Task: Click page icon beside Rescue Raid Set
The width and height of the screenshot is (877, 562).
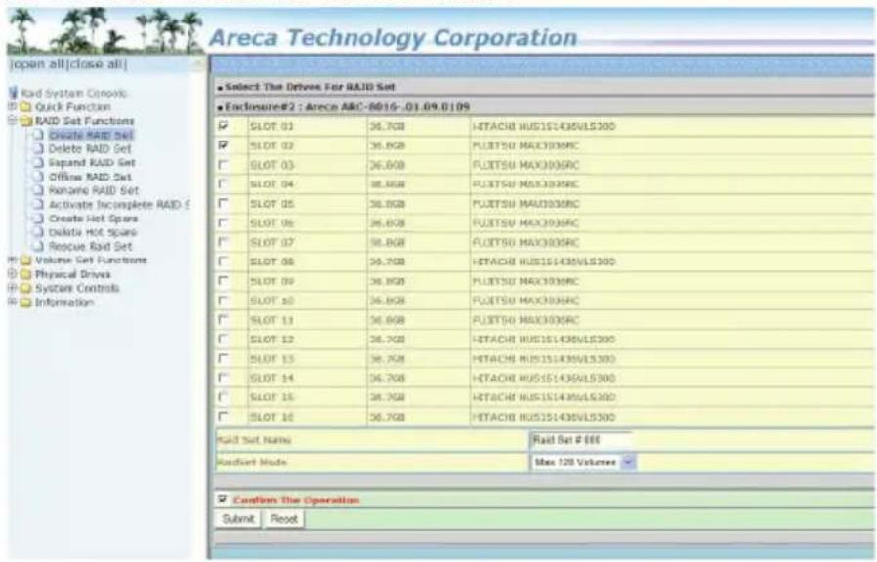Action: click(x=38, y=247)
